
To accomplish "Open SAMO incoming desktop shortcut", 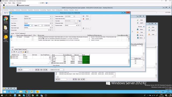I will coord(6,39).
